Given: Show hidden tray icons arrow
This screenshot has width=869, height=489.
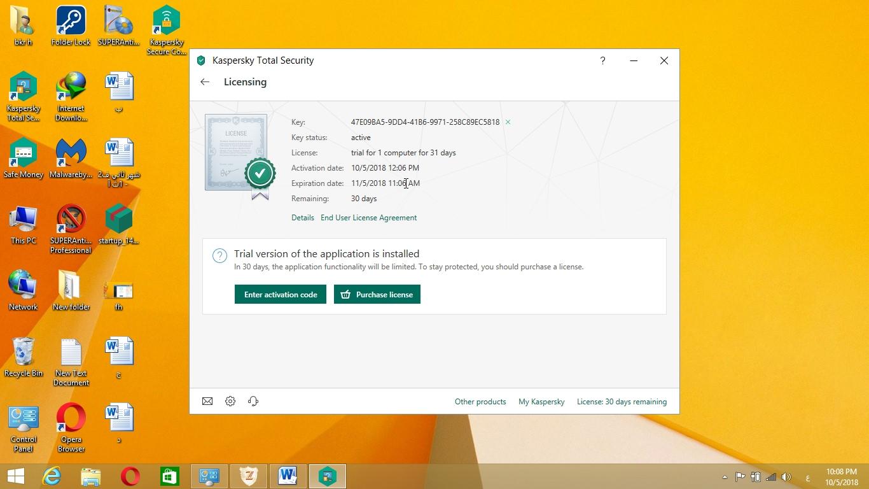Looking at the screenshot, I should click(725, 477).
